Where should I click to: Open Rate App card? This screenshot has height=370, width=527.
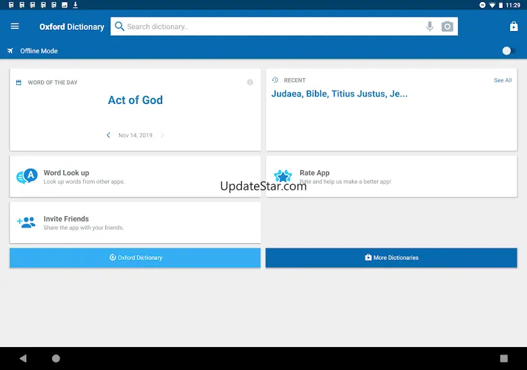(x=391, y=176)
